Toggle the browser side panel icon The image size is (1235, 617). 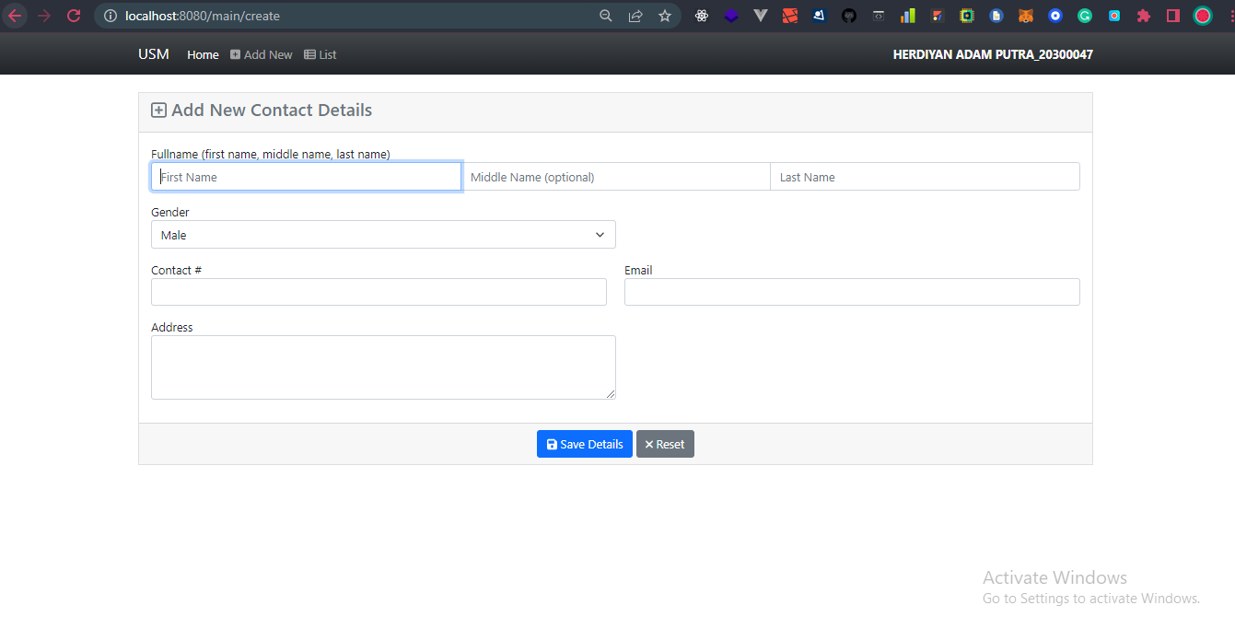[1173, 16]
